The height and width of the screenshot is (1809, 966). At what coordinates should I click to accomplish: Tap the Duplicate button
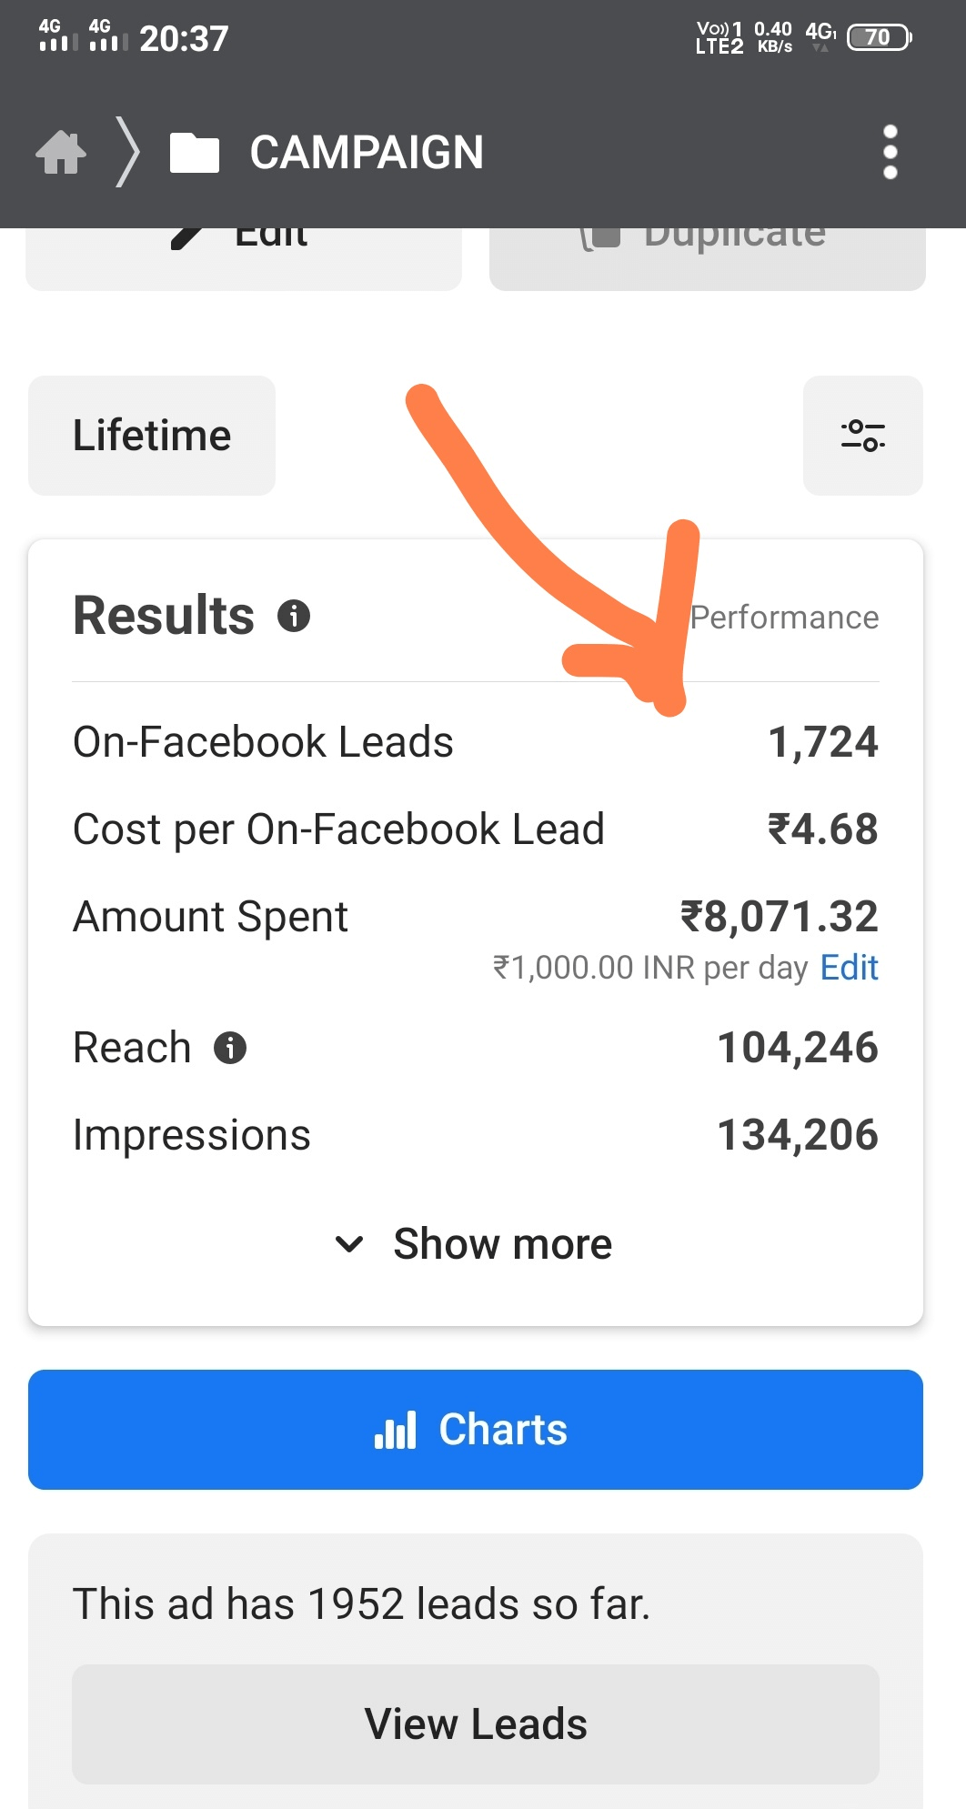(x=708, y=259)
